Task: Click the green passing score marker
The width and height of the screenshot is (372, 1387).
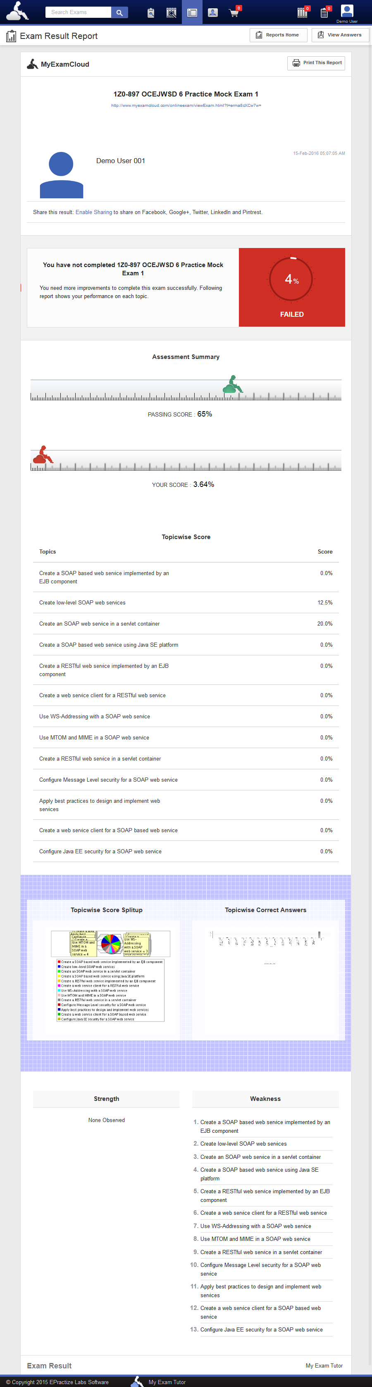Action: pyautogui.click(x=233, y=385)
